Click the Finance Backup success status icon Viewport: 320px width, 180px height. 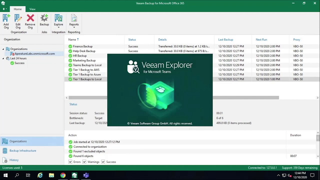[x=70, y=46]
